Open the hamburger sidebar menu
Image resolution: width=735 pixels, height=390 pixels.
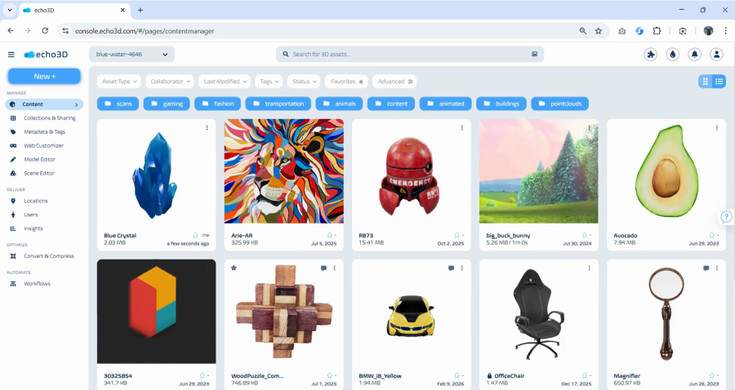[11, 55]
